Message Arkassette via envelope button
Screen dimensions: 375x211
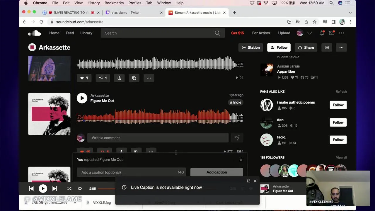tap(327, 47)
